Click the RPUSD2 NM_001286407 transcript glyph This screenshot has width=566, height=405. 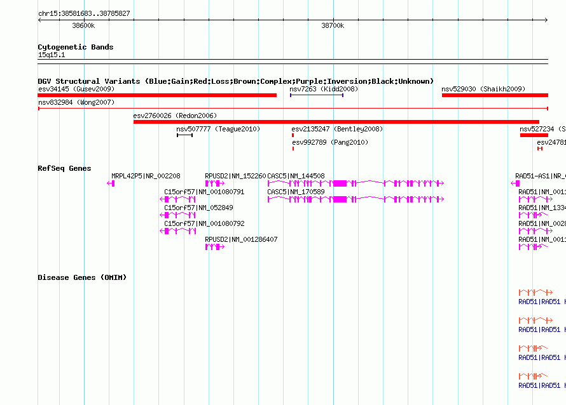pyautogui.click(x=215, y=247)
